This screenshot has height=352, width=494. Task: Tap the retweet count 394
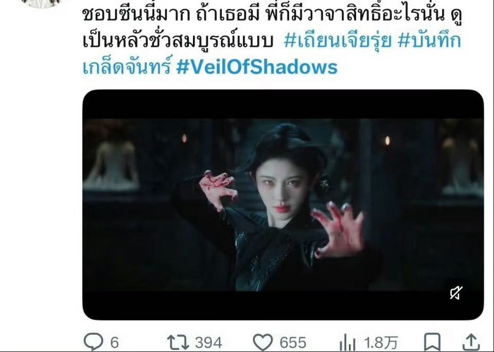(208, 343)
